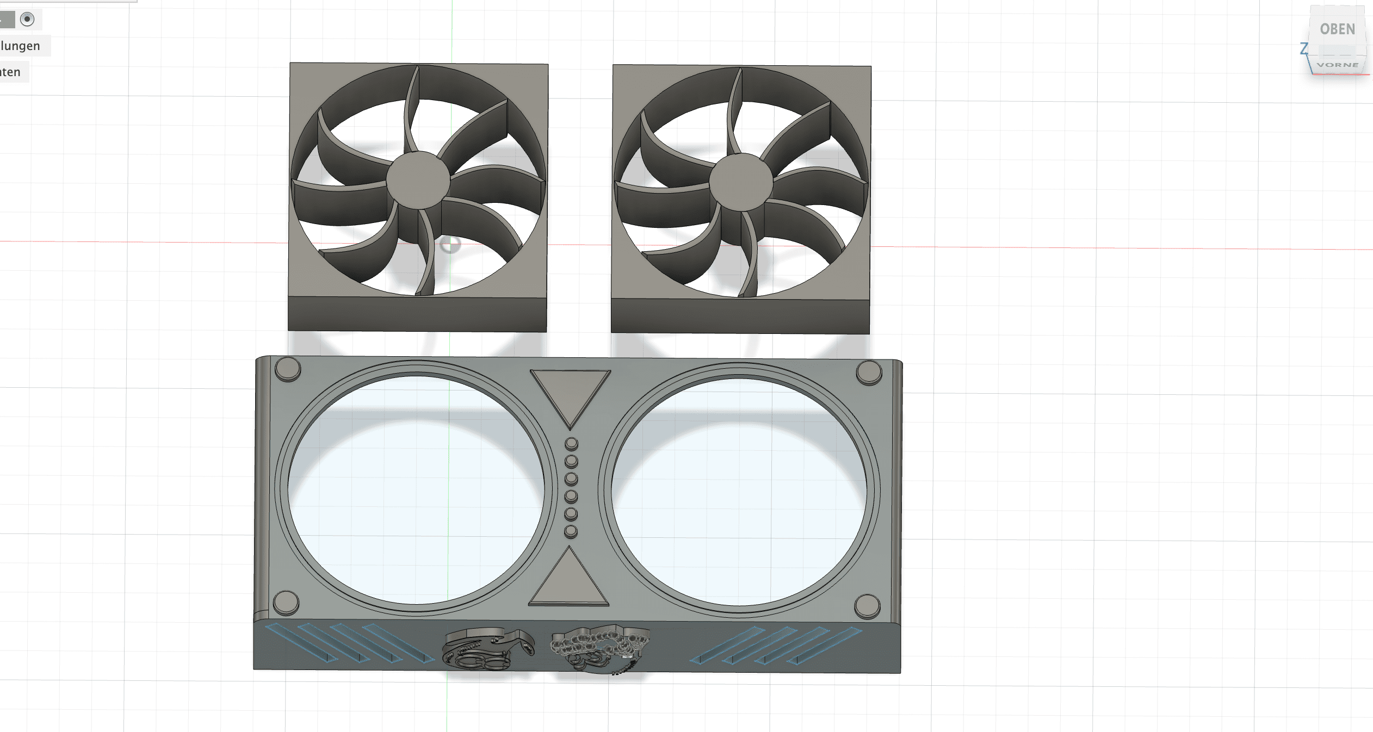Select the hub of the left fan body

[418, 180]
